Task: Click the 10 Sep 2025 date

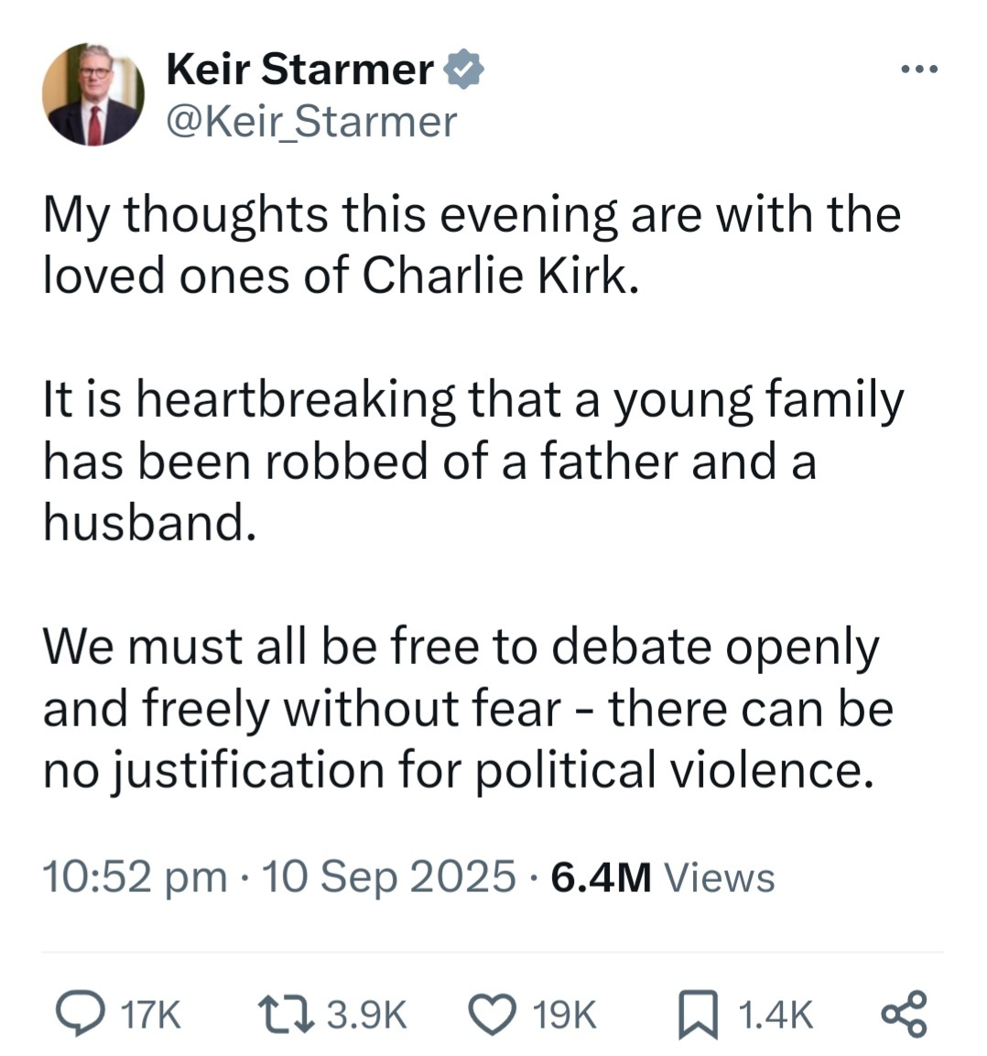Action: click(x=388, y=876)
